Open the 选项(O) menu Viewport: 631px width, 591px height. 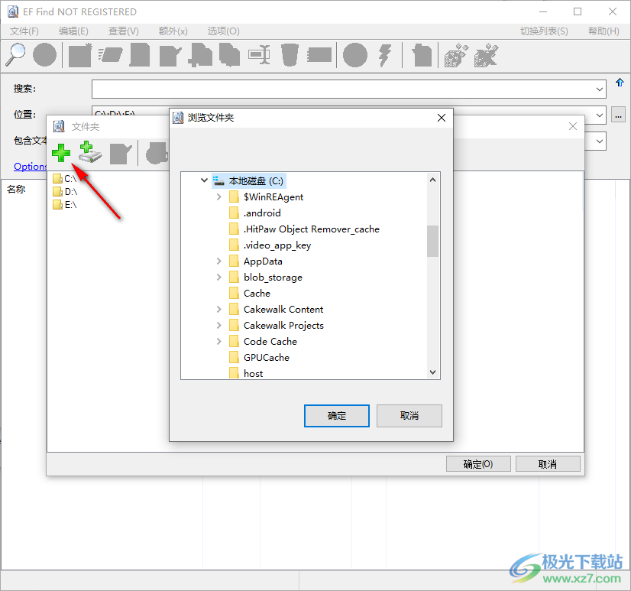click(x=223, y=31)
